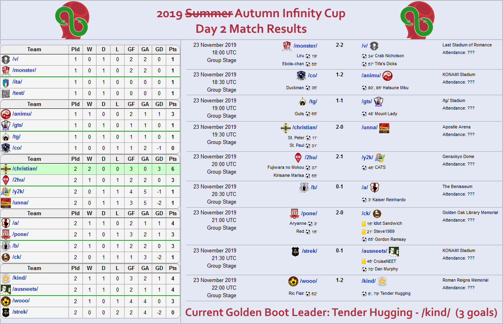Image resolution: width=503 pixels, height=324 pixels.
Task: Click the yellow card beside Idiot Sandwich
Action: point(364,224)
